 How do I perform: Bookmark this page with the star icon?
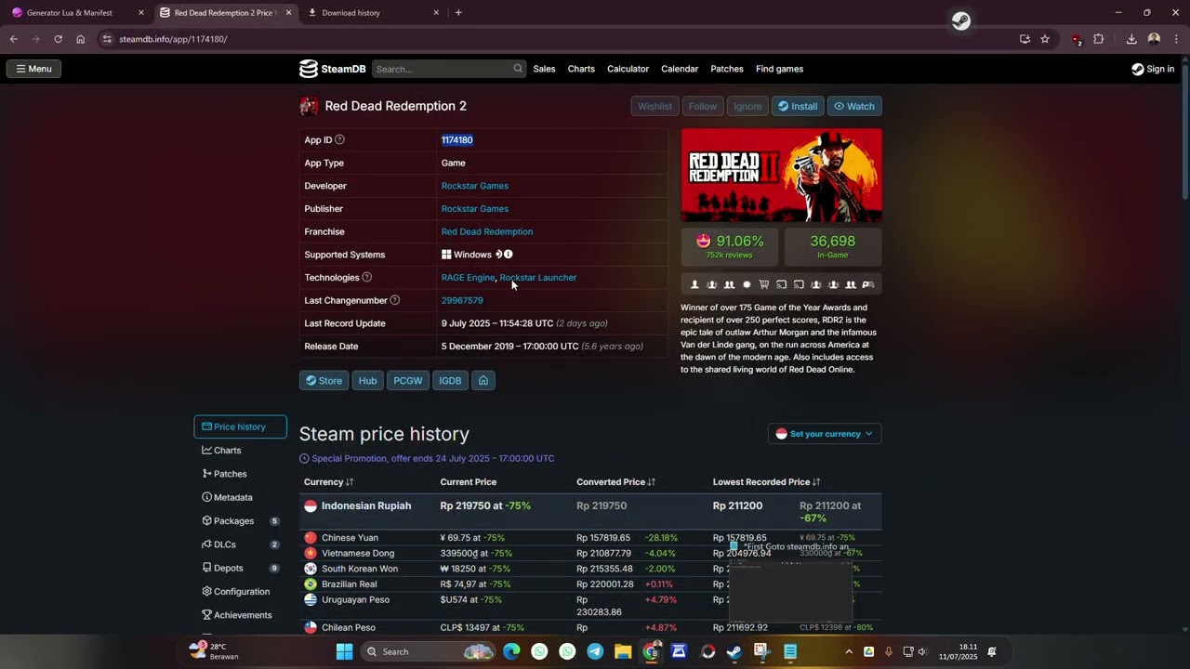point(1045,39)
